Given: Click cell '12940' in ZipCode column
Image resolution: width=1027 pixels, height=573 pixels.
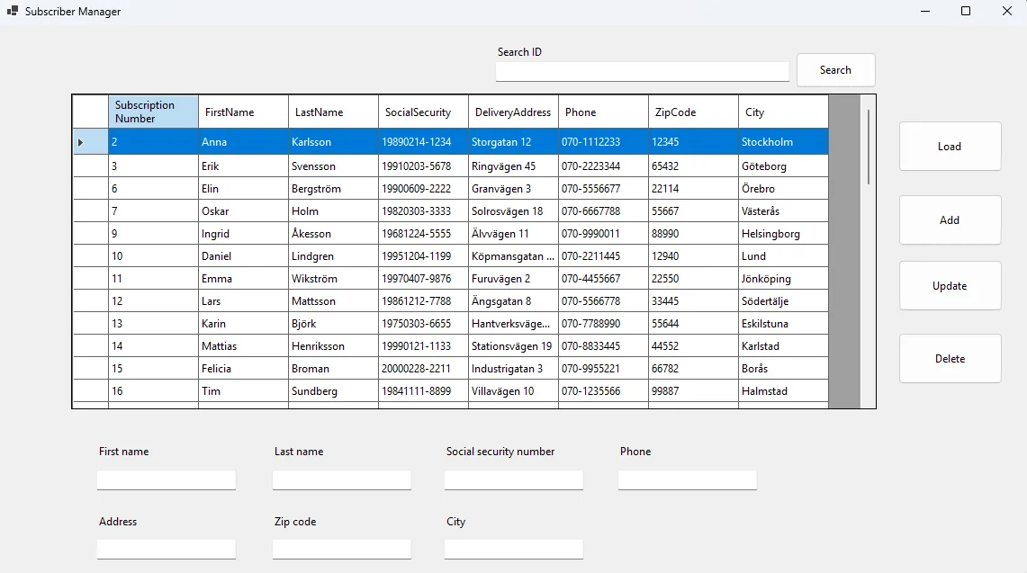Looking at the screenshot, I should 694,256.
